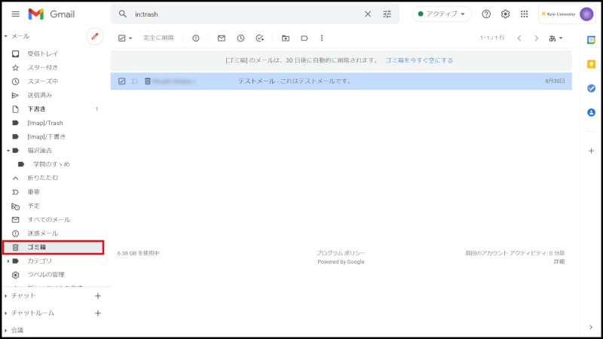Expand the カテゴリ label tree
Viewport: 603px width, 339px height.
click(x=8, y=261)
